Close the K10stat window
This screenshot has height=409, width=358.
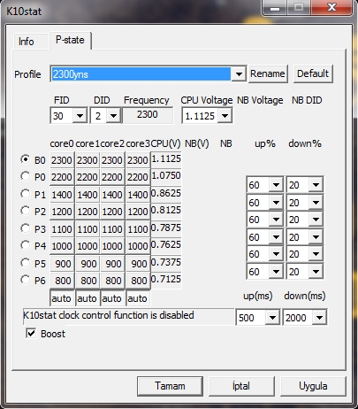[331, 7]
